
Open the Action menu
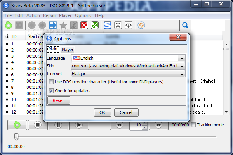(33, 15)
